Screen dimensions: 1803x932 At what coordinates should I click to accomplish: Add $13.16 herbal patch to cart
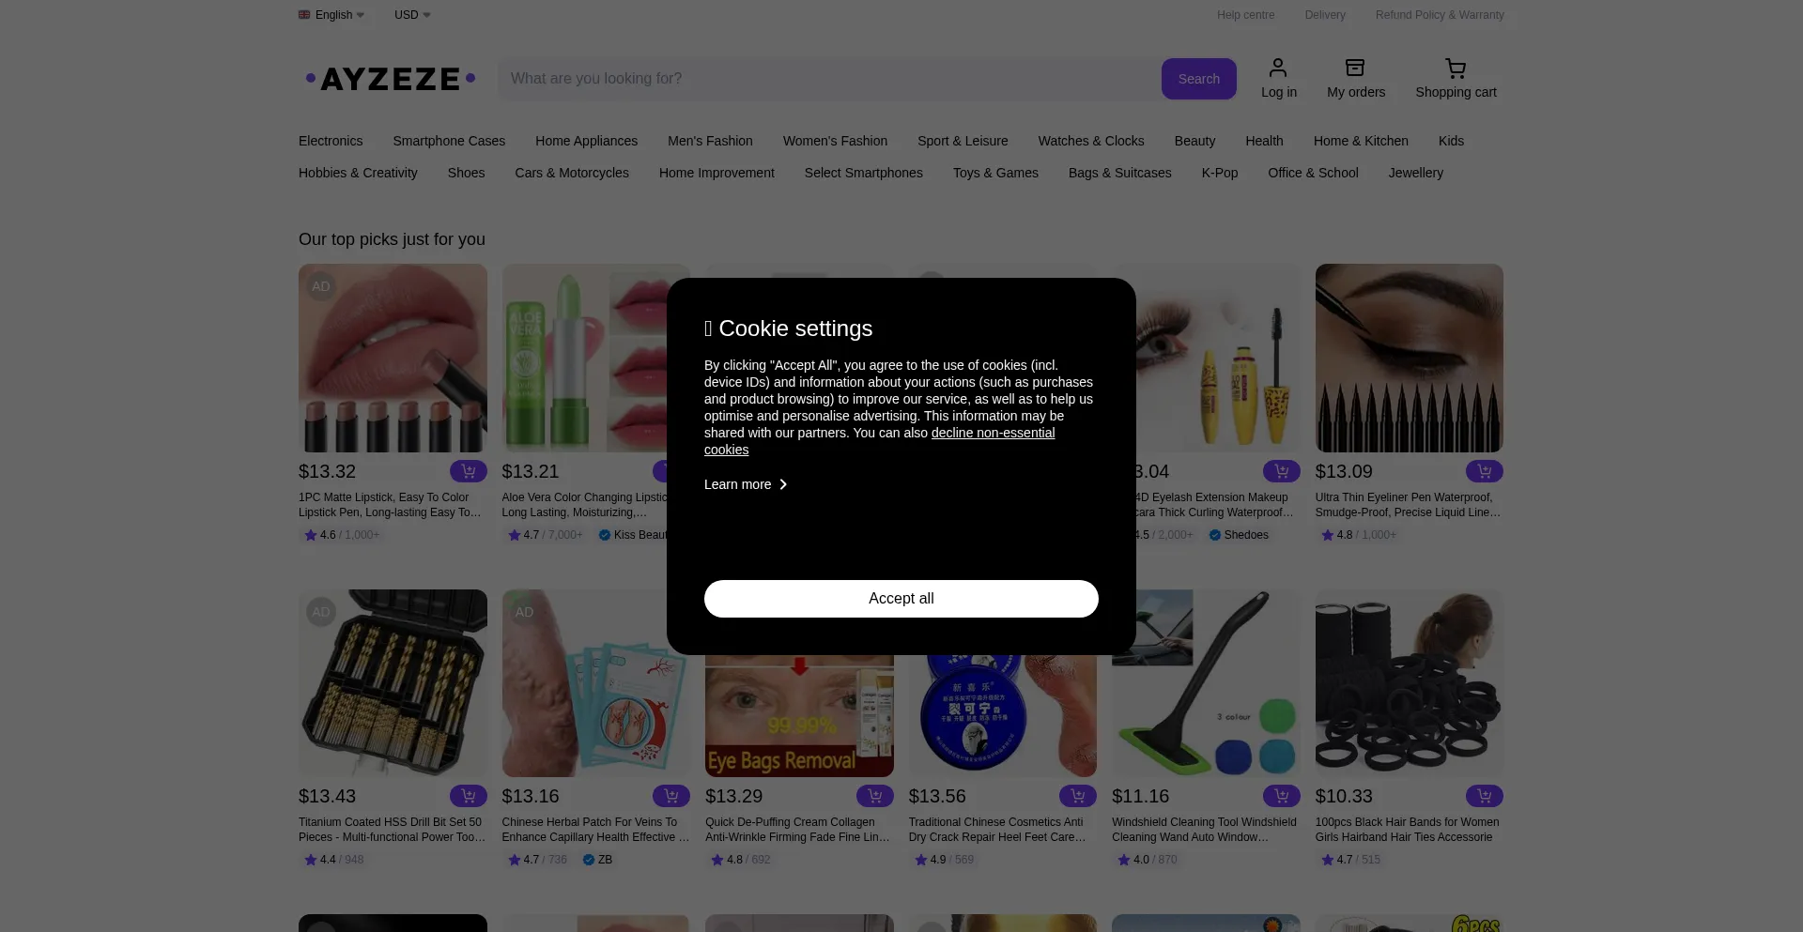point(670,796)
